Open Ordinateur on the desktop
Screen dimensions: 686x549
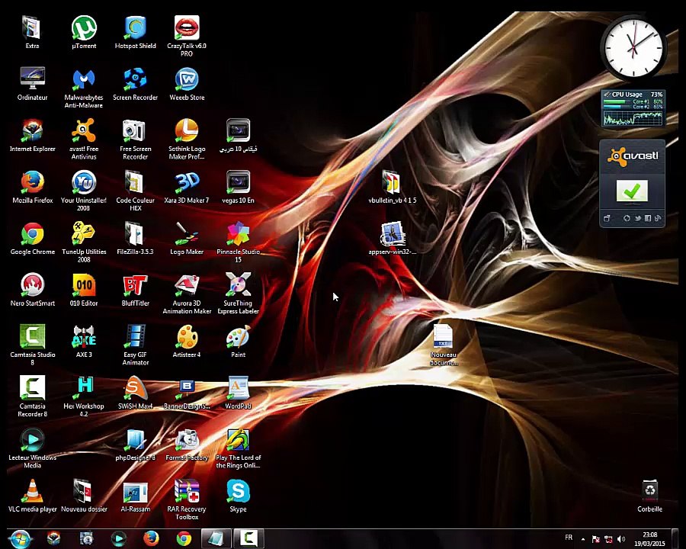[x=32, y=84]
